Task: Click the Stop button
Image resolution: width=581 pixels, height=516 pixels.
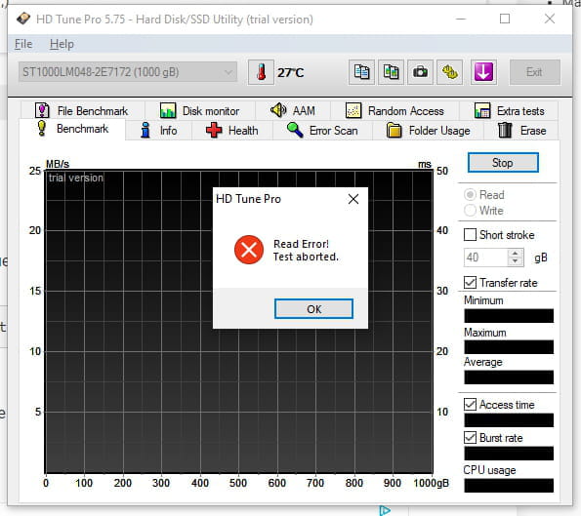Action: click(x=503, y=163)
